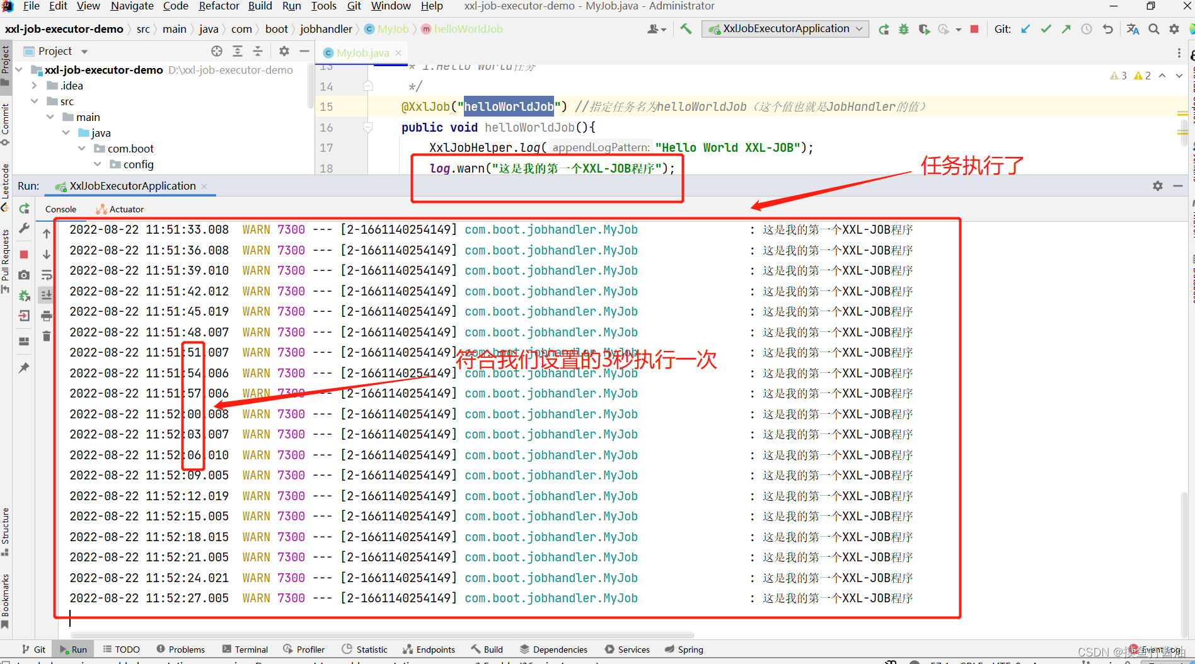Open the Tools menu
The width and height of the screenshot is (1195, 664).
[323, 6]
